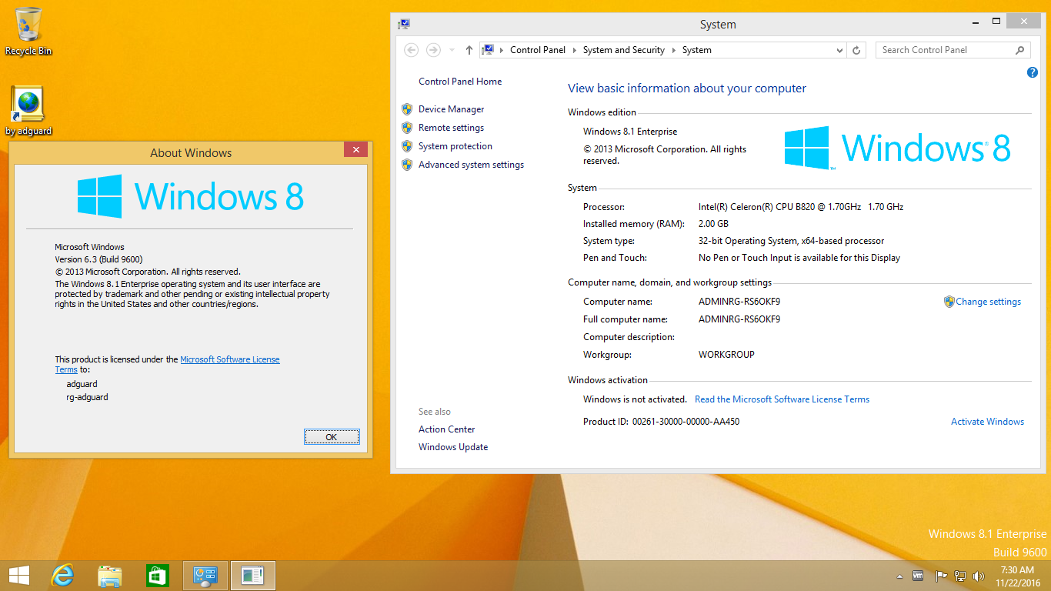Click the shield icon beside System protection
The image size is (1051, 591).
coord(407,146)
